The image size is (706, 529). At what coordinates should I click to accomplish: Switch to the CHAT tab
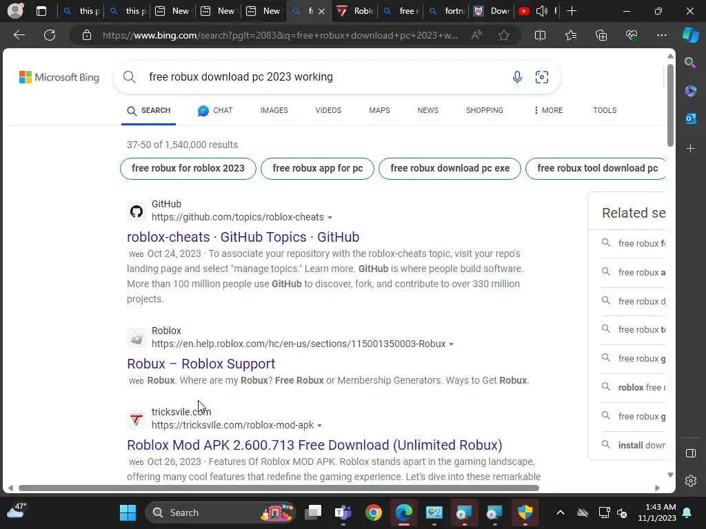(215, 110)
